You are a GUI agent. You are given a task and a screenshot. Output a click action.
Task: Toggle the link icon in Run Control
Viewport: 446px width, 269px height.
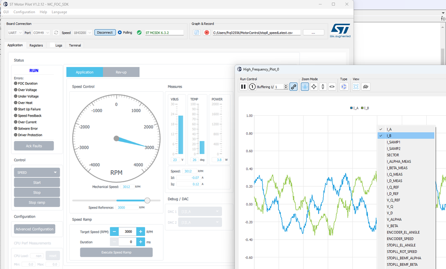tap(294, 87)
